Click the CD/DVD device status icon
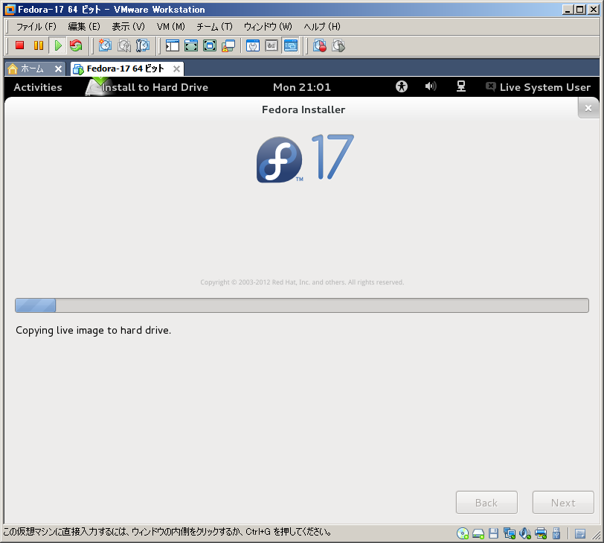Image resolution: width=604 pixels, height=543 pixels. 463,533
